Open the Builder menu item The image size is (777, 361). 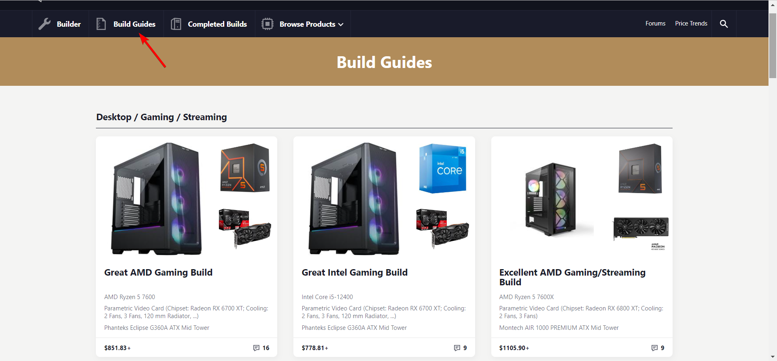click(x=60, y=24)
